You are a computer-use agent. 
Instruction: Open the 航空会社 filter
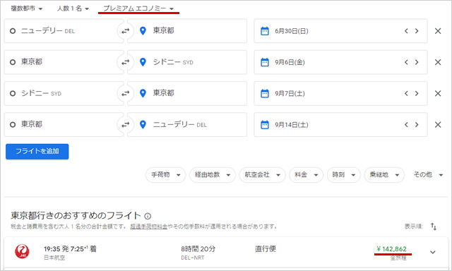click(262, 175)
